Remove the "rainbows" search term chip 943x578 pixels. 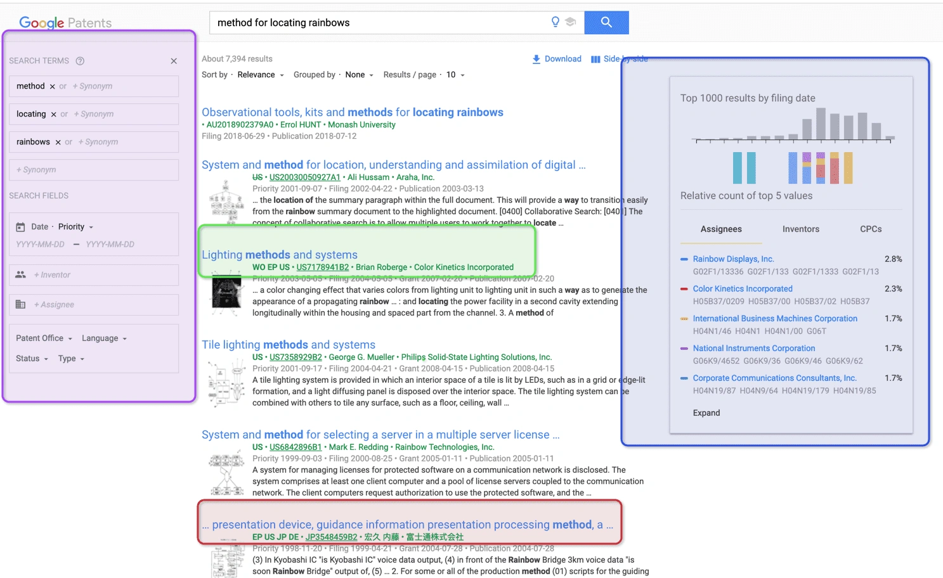click(x=58, y=142)
